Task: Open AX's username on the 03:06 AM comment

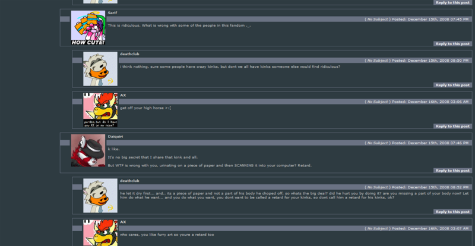Action: point(123,95)
